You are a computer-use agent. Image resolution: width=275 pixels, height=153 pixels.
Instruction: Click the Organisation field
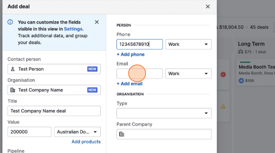[54, 90]
